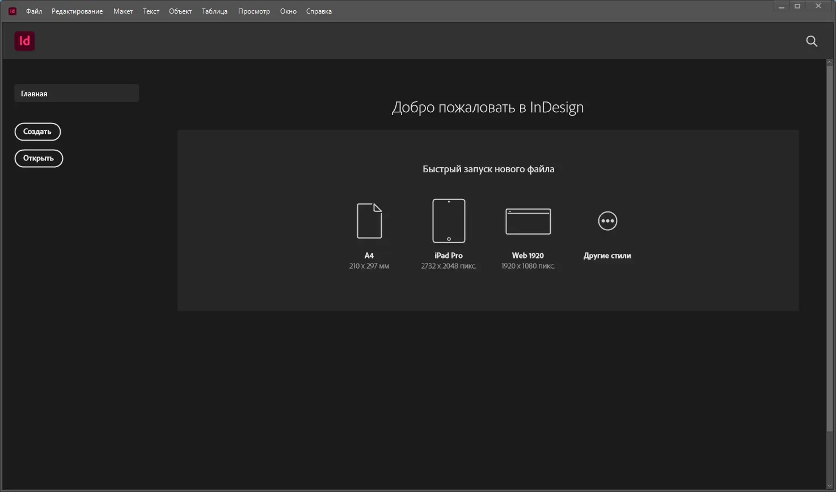The width and height of the screenshot is (836, 492).
Task: Select the Web 1920 browser icon
Action: pos(527,221)
